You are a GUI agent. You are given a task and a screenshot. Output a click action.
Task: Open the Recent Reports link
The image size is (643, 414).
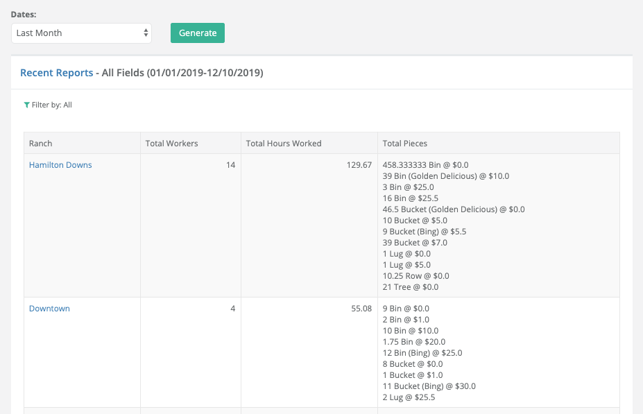click(57, 73)
